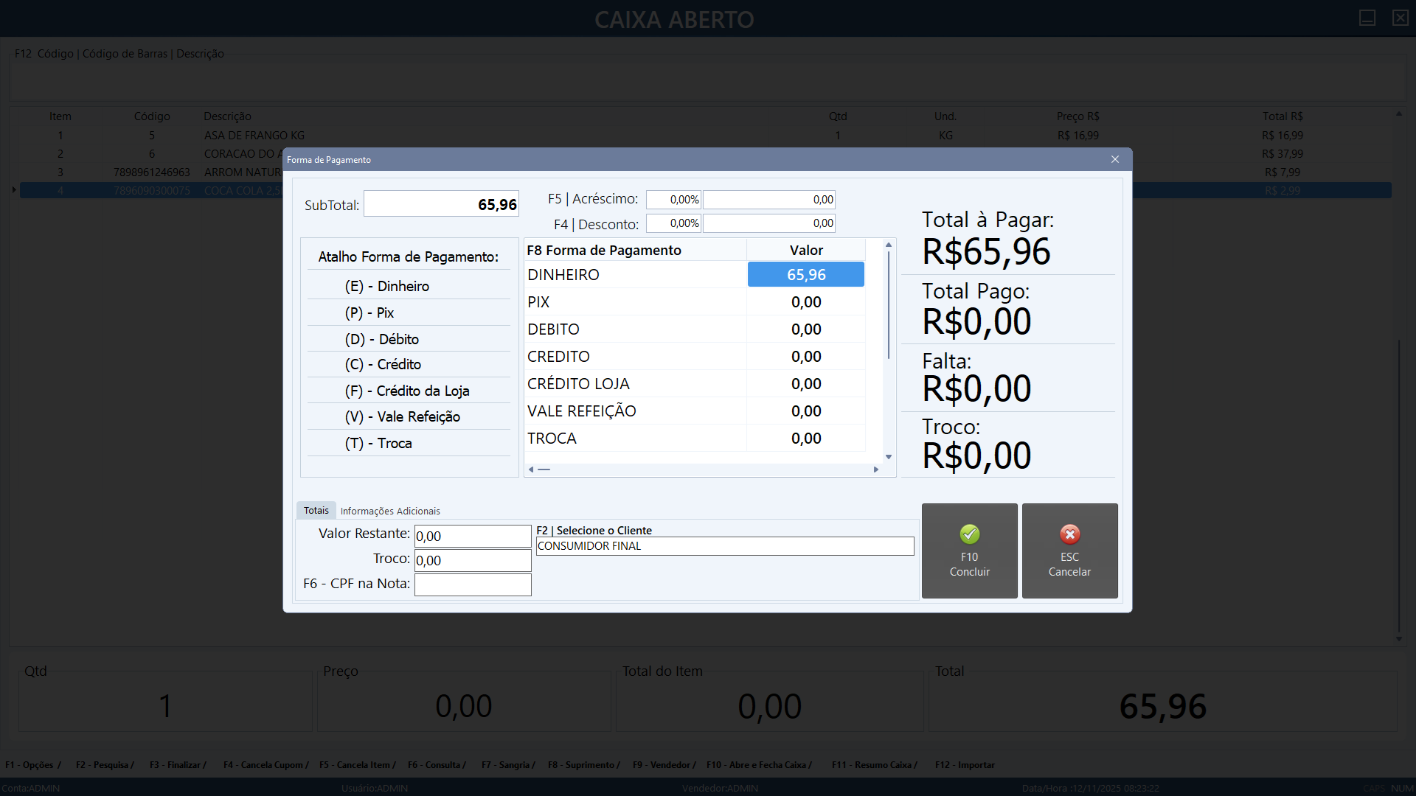Click the red X Cancelar icon
Viewport: 1416px width, 796px height.
pos(1069,534)
